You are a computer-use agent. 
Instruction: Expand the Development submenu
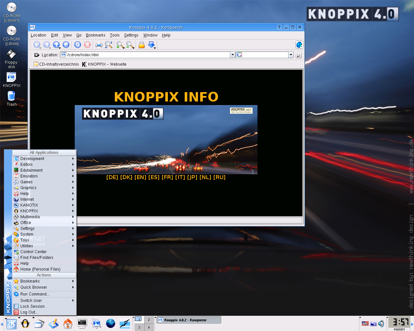(x=44, y=159)
